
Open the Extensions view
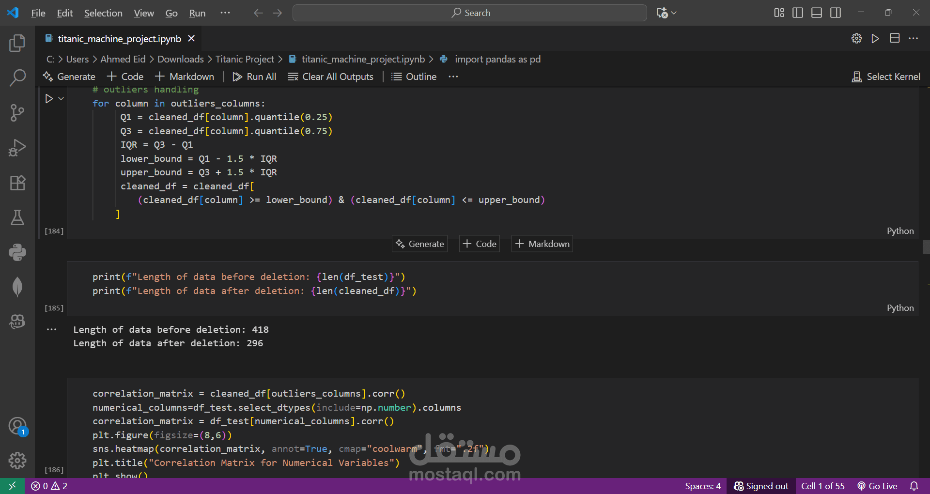tap(17, 183)
